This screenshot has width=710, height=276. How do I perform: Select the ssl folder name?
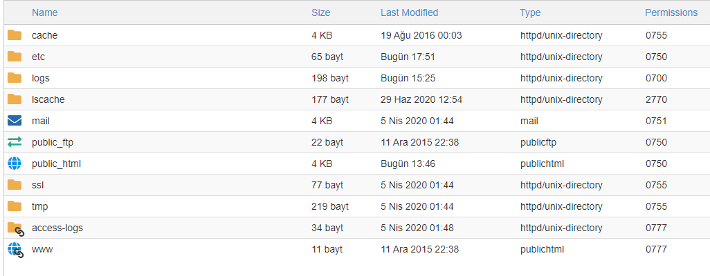37,185
